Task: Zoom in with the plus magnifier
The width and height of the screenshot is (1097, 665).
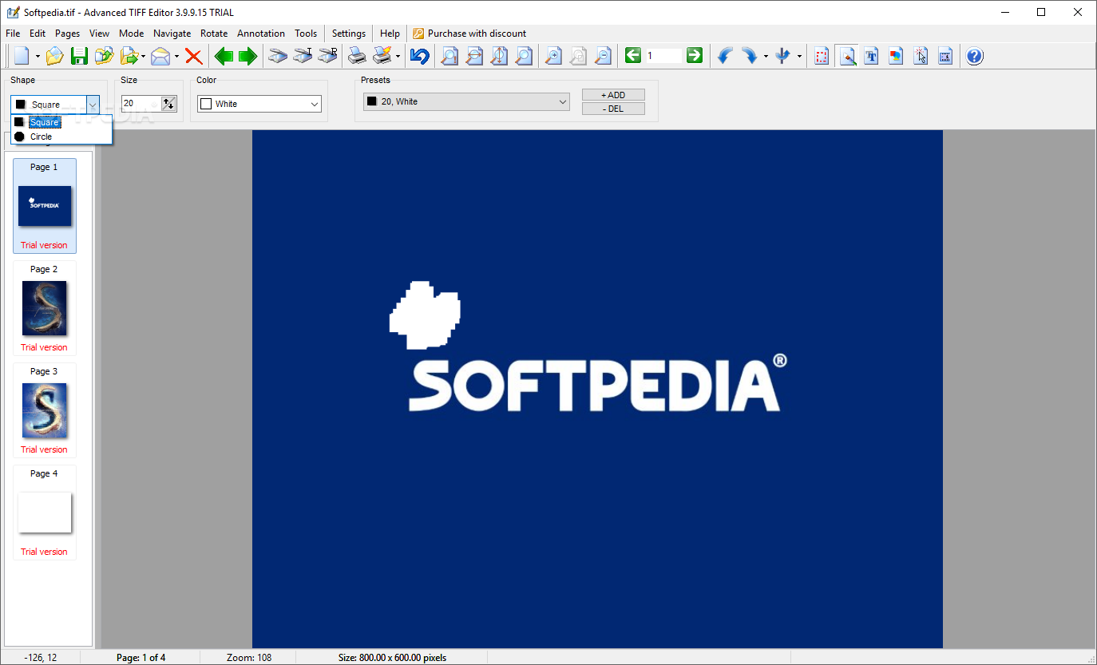Action: [553, 56]
